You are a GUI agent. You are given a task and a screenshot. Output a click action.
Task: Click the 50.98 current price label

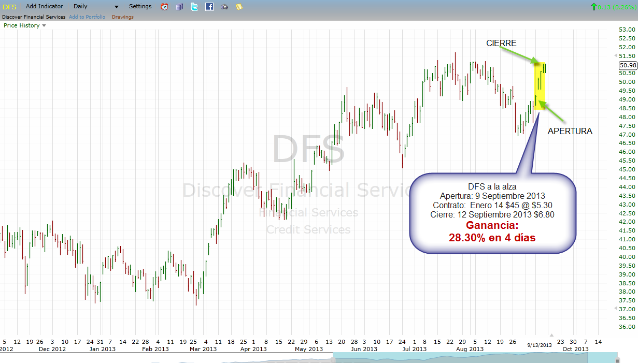[627, 65]
